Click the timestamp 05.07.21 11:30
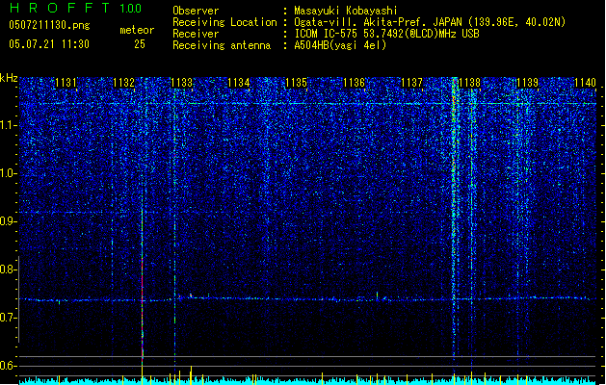This screenshot has width=606, height=385. 49,44
